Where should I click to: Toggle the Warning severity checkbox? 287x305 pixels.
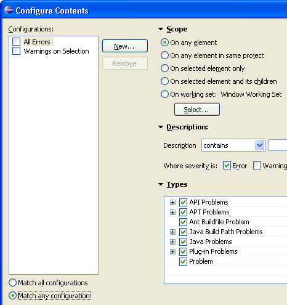(257, 166)
